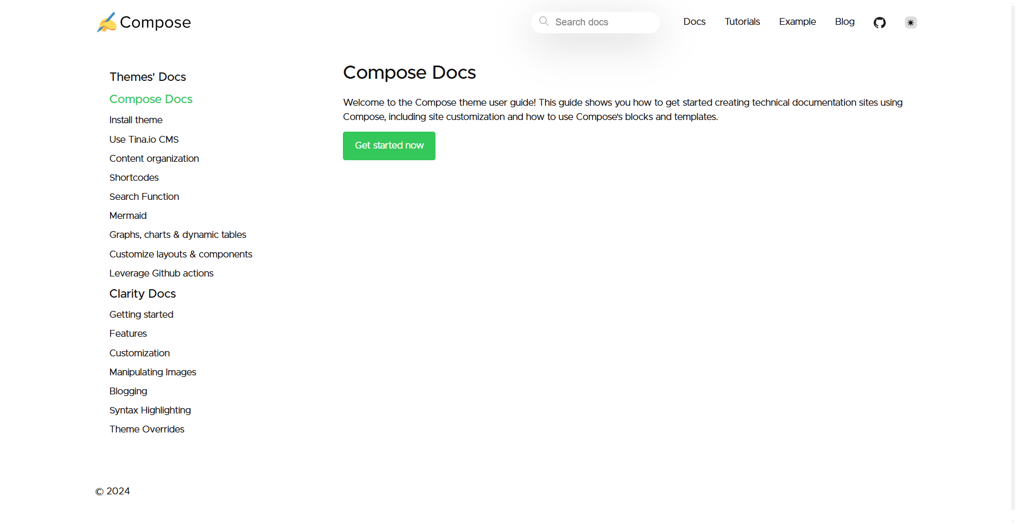Click the © 2024 footer text

point(112,491)
